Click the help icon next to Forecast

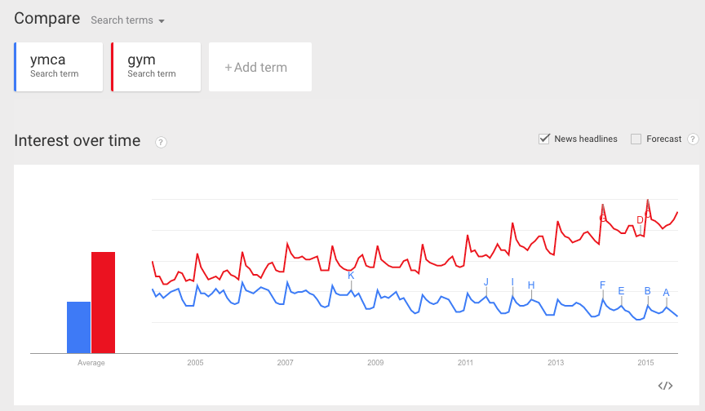(x=693, y=139)
